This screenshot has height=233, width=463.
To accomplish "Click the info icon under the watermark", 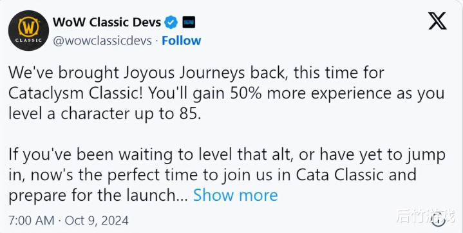I will coord(439,220).
